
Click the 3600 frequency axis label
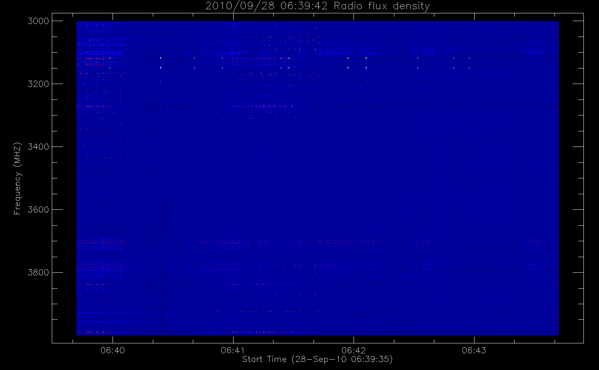click(39, 210)
